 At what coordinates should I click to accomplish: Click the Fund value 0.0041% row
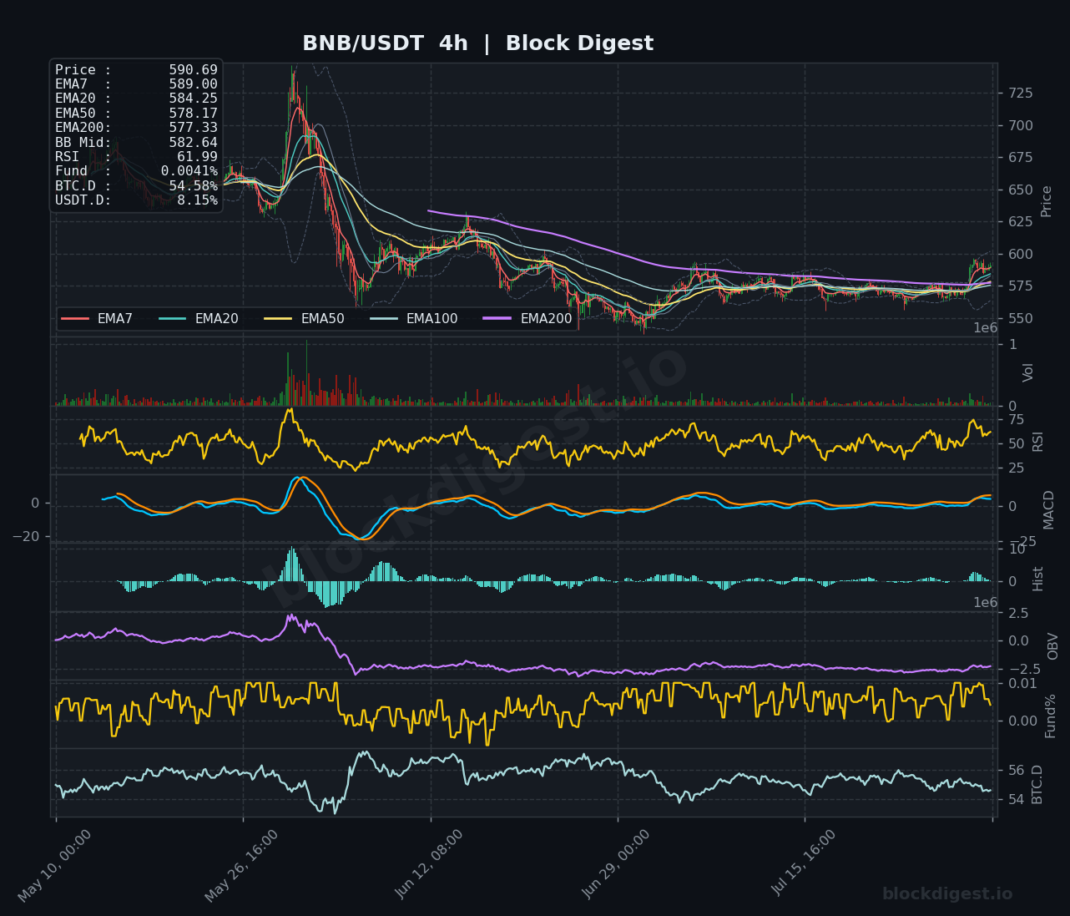(x=136, y=171)
